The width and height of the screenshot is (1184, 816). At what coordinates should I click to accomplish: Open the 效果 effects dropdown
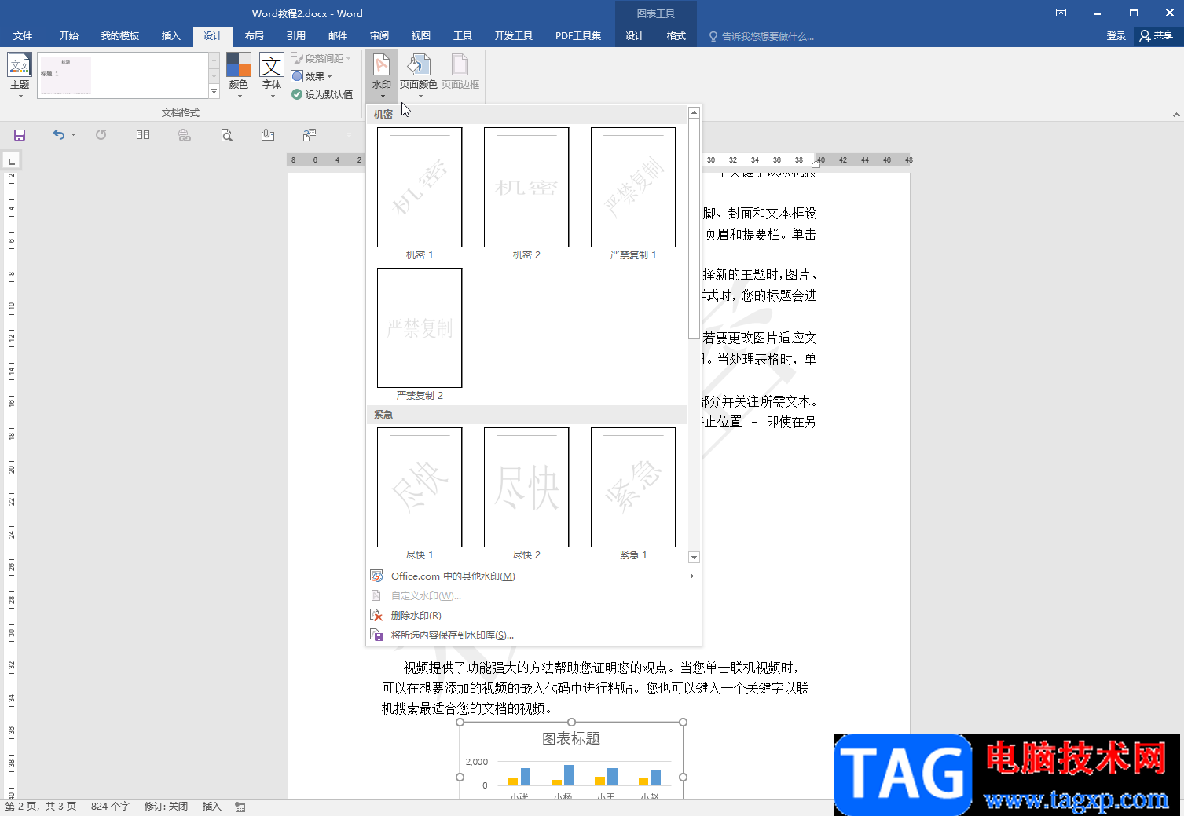pyautogui.click(x=312, y=76)
